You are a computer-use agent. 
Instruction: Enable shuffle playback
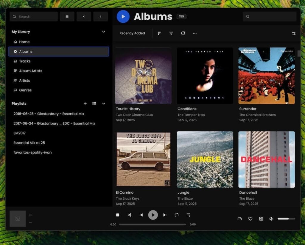click(129, 215)
